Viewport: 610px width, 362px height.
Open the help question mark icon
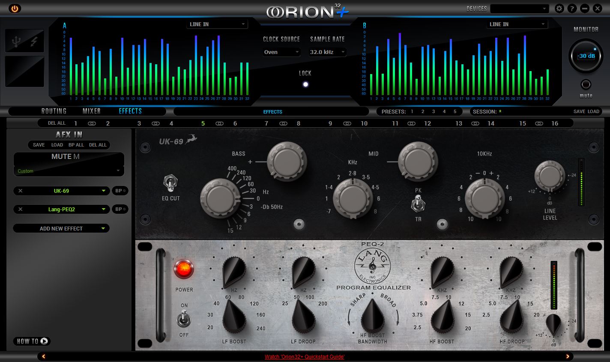point(572,8)
